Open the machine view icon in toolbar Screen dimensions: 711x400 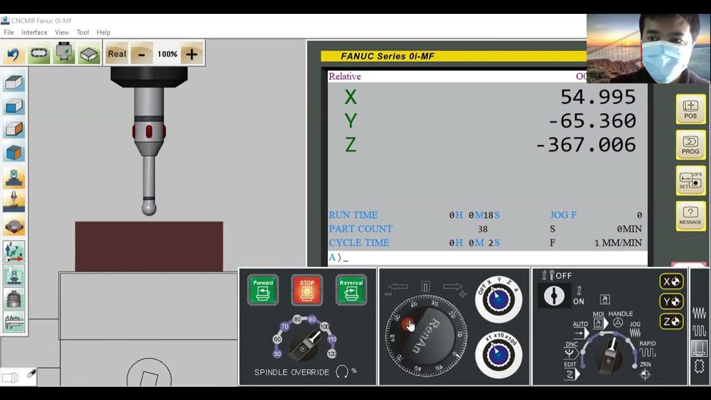64,54
